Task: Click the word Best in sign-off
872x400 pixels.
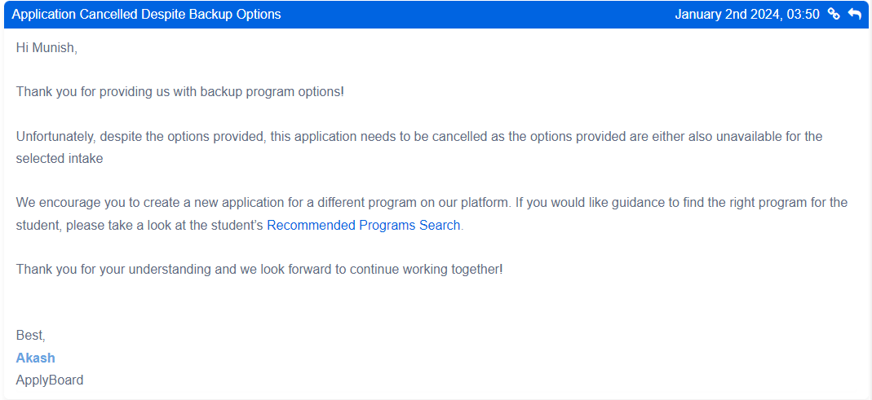Action: click(30, 336)
